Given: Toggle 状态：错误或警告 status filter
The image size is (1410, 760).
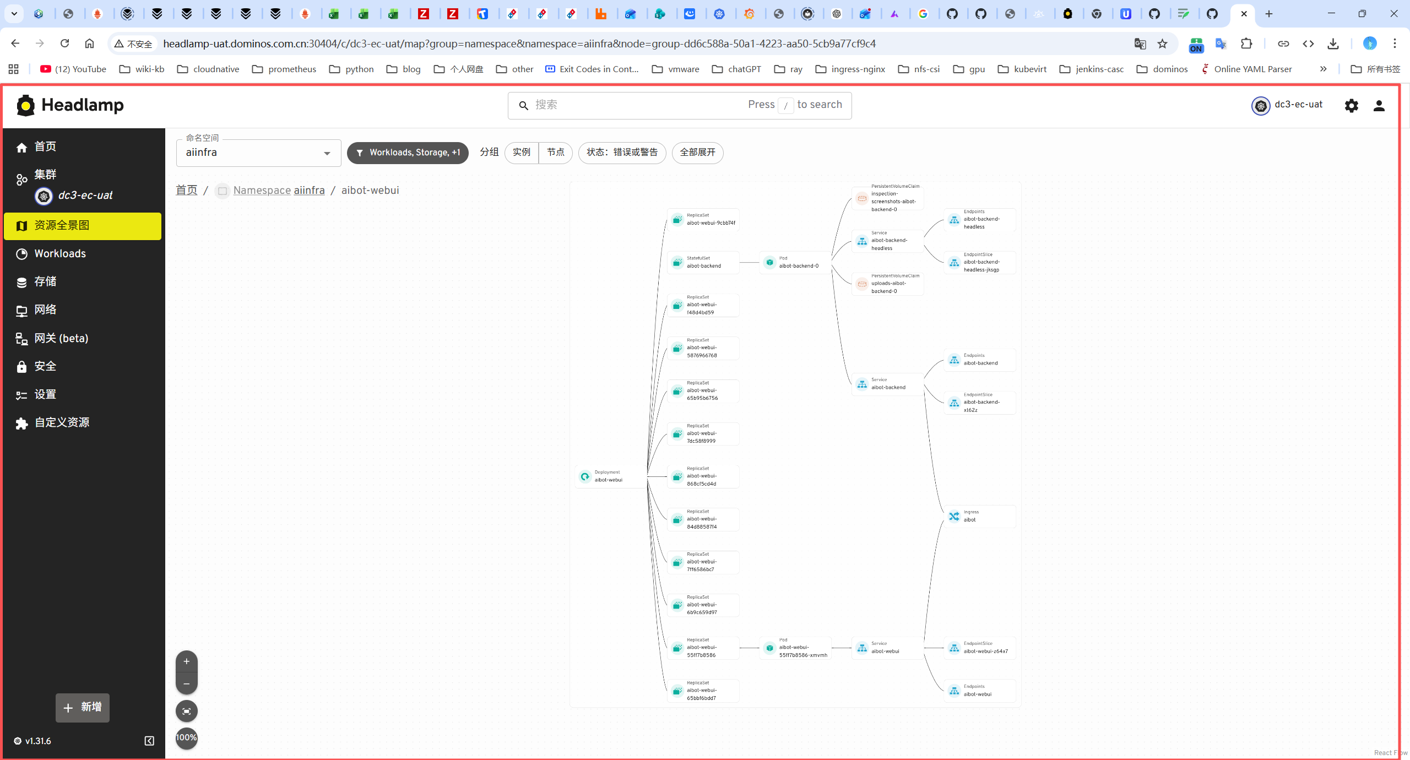Looking at the screenshot, I should tap(622, 153).
